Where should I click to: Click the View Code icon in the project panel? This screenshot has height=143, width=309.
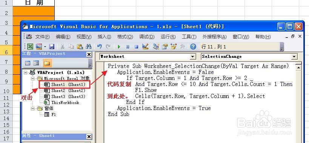28,63
